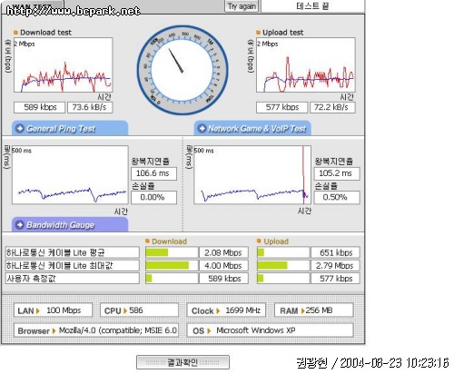Click the Browser Mozilla/4.0 field

pyautogui.click(x=96, y=330)
